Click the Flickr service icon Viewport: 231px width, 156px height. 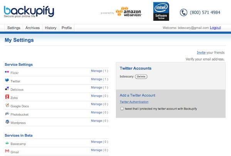[x=7, y=72]
